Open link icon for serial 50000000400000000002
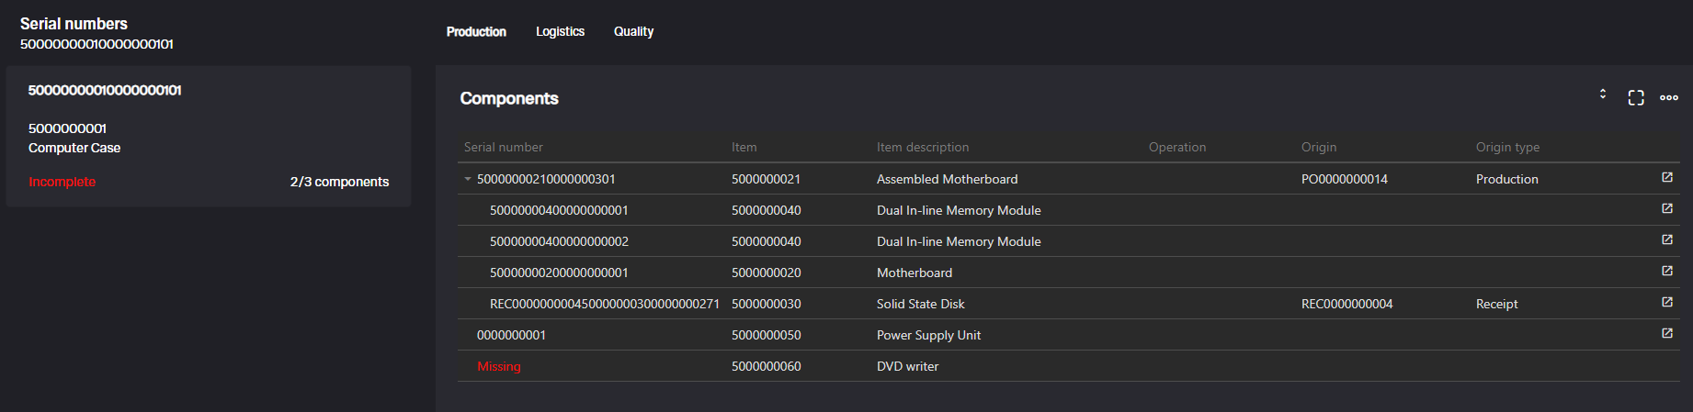The image size is (1693, 412). [1666, 240]
